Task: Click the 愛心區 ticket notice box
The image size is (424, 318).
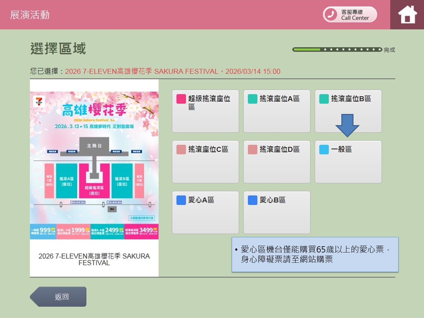Action: point(315,254)
